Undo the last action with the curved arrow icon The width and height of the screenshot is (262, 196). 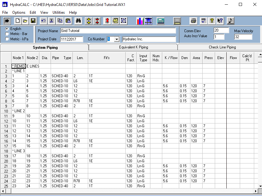click(43, 21)
